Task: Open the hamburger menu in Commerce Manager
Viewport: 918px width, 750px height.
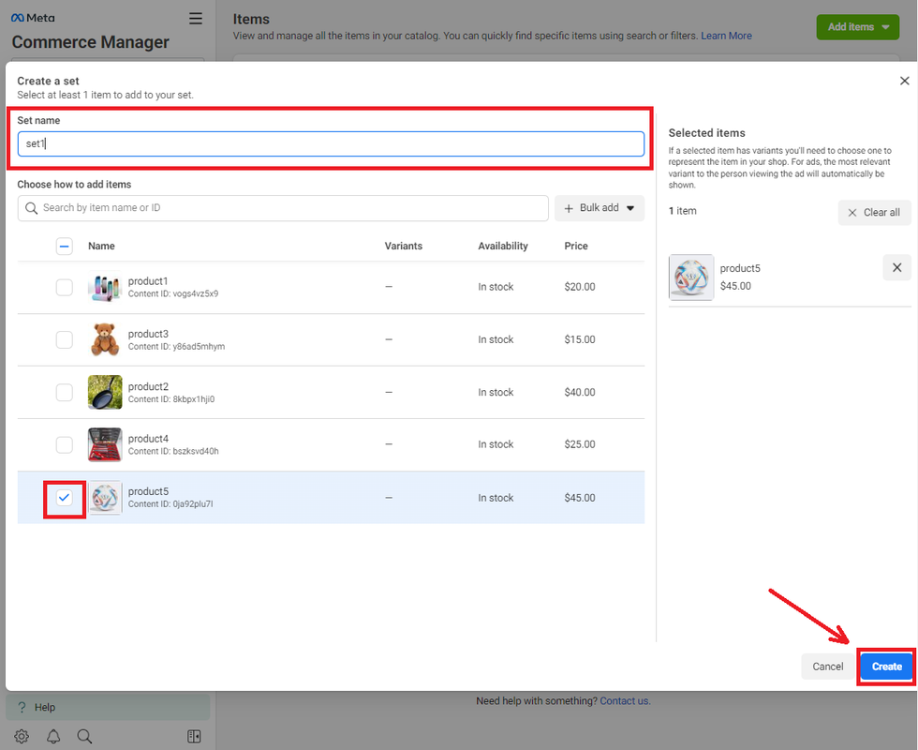Action: click(x=196, y=19)
